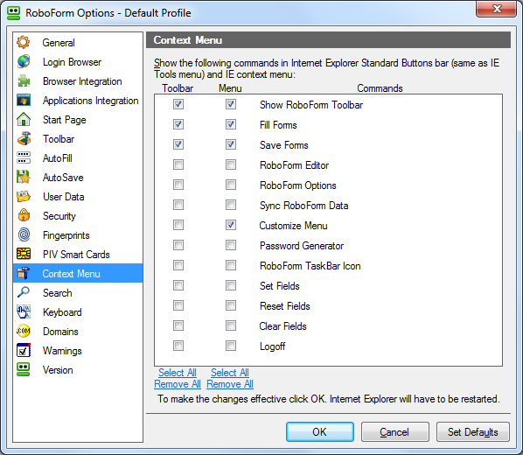Click Remove All under Menu column
This screenshot has width=523, height=455.
click(230, 384)
